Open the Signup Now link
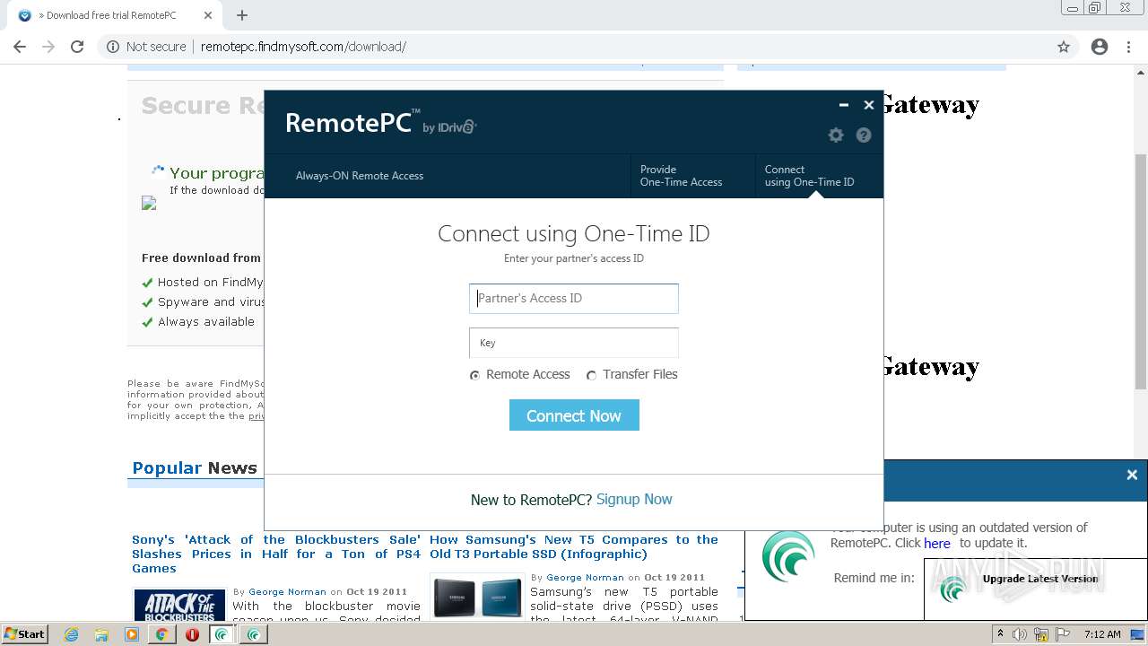Viewport: 1148px width, 646px height. coord(634,500)
